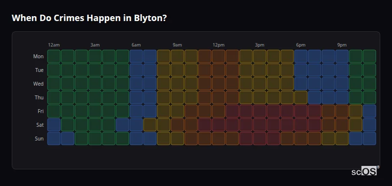Viewport: 392px width, 186px height.
Task: Select the Mon 3pm heatmap cell
Action: (x=260, y=56)
